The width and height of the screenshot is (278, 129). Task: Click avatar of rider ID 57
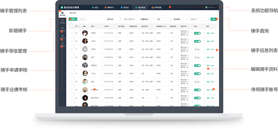click(x=85, y=49)
